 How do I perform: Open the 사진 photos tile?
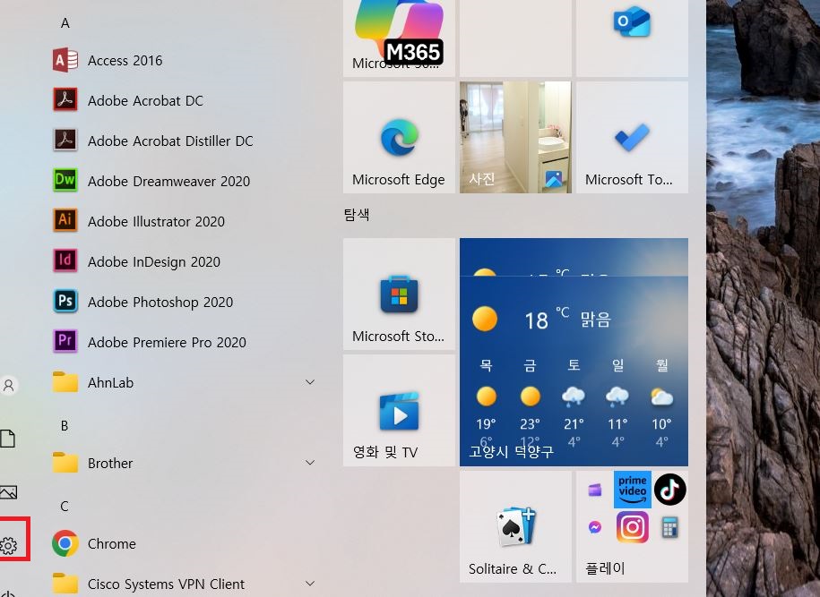[x=515, y=137]
